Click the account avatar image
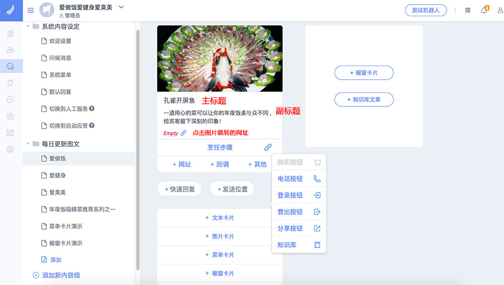The image size is (504, 285). (x=47, y=10)
